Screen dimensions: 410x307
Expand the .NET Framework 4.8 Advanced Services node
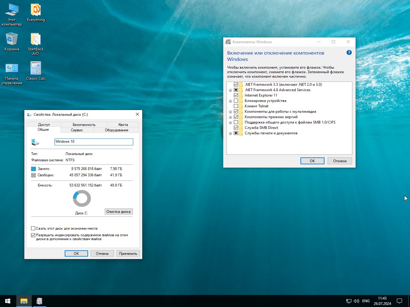click(x=230, y=91)
